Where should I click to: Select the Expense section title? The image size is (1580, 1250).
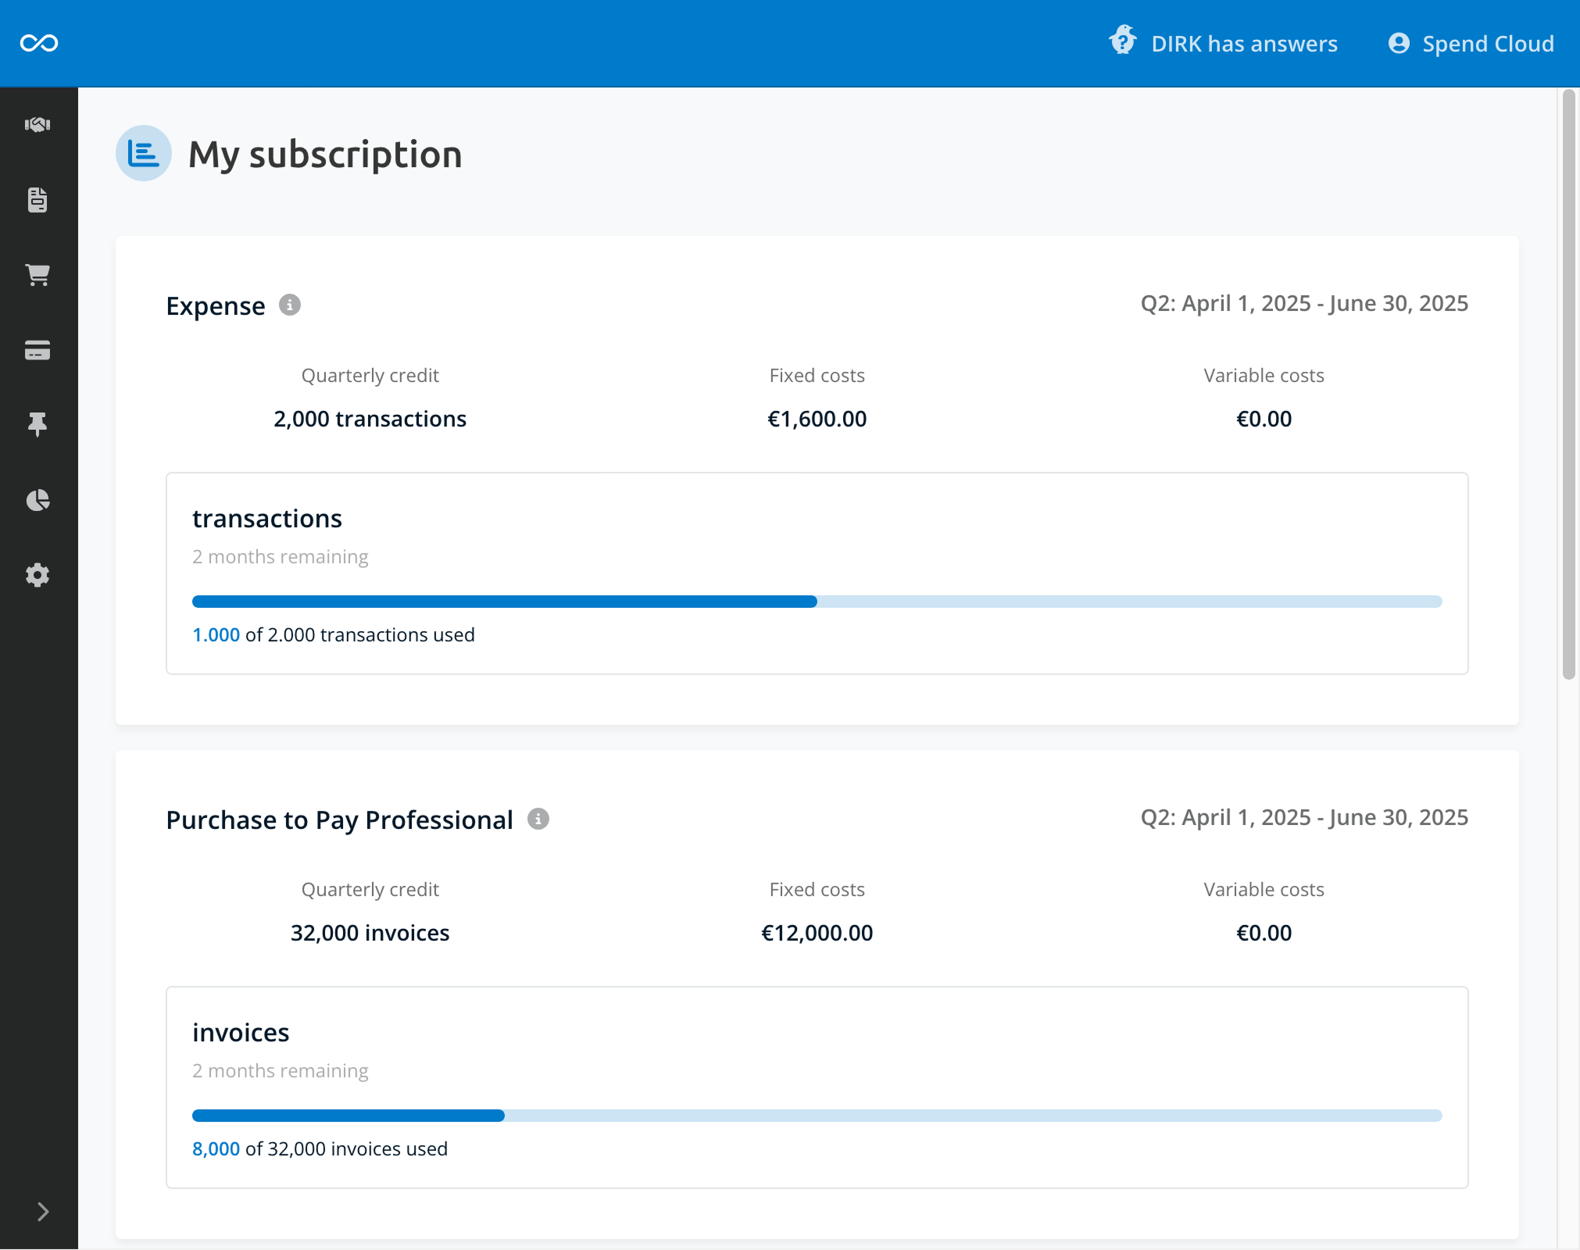(216, 305)
